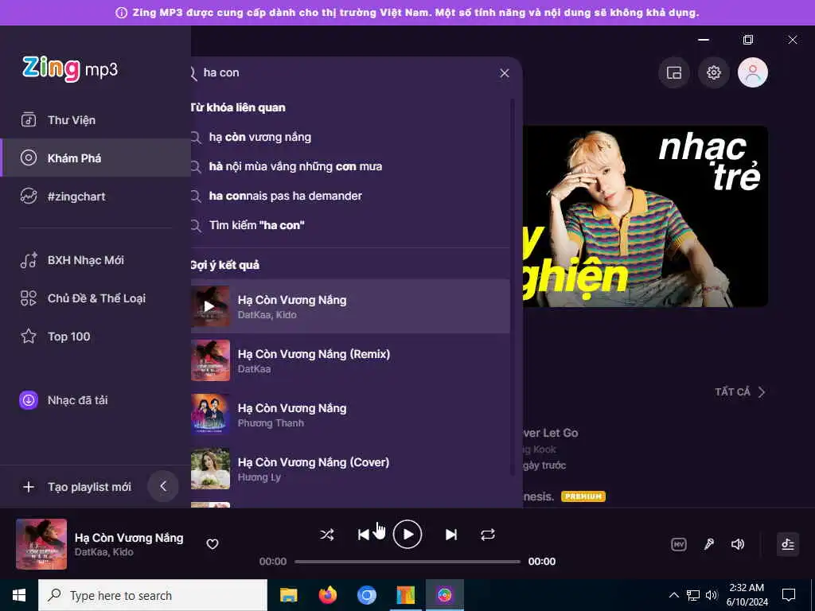
Task: Click the Zing mp3 logo
Action: (70, 68)
